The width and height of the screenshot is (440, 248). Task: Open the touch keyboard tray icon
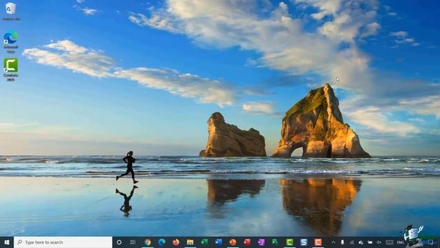tap(389, 242)
